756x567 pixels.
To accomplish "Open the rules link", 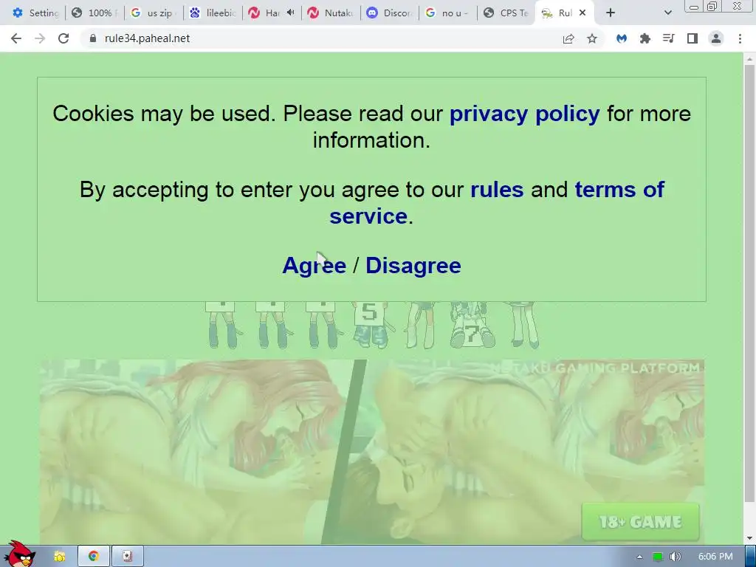I will click(497, 190).
